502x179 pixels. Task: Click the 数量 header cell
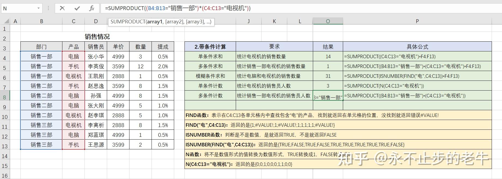(x=141, y=47)
